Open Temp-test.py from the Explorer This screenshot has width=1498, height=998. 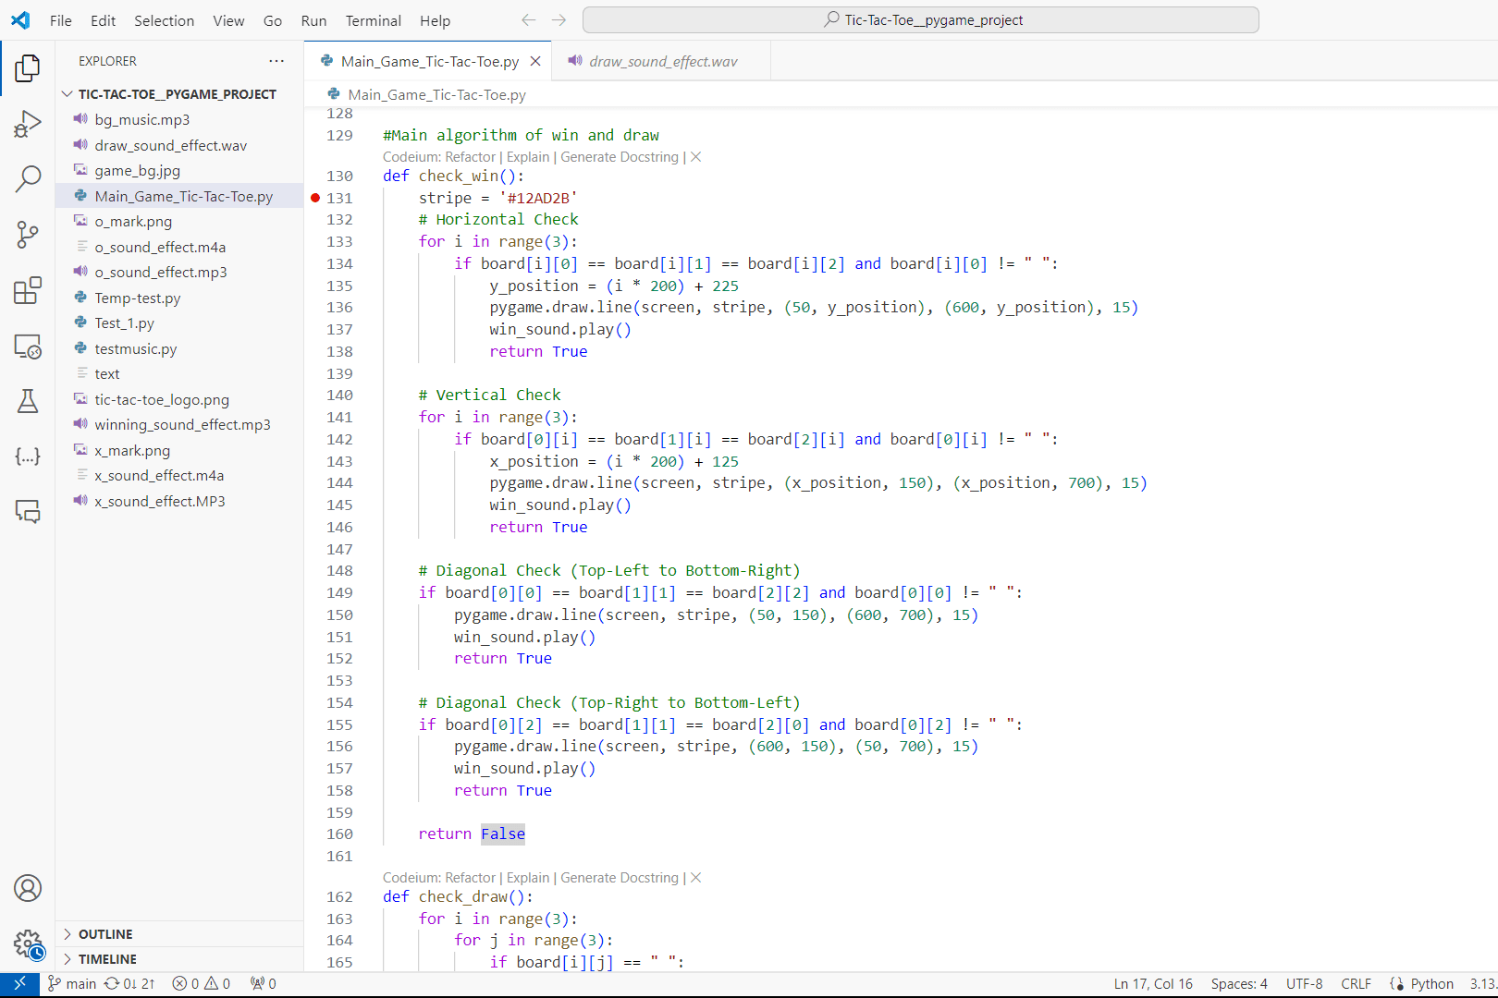coord(137,298)
